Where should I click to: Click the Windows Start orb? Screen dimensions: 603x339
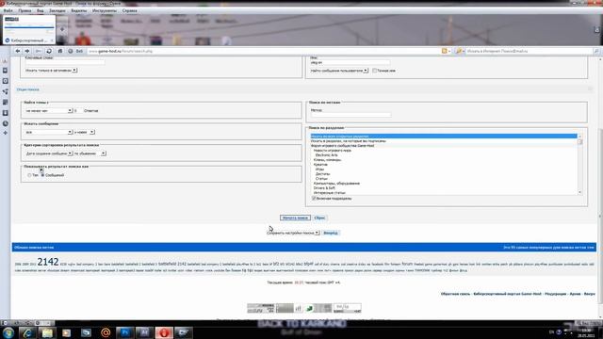coord(8,332)
